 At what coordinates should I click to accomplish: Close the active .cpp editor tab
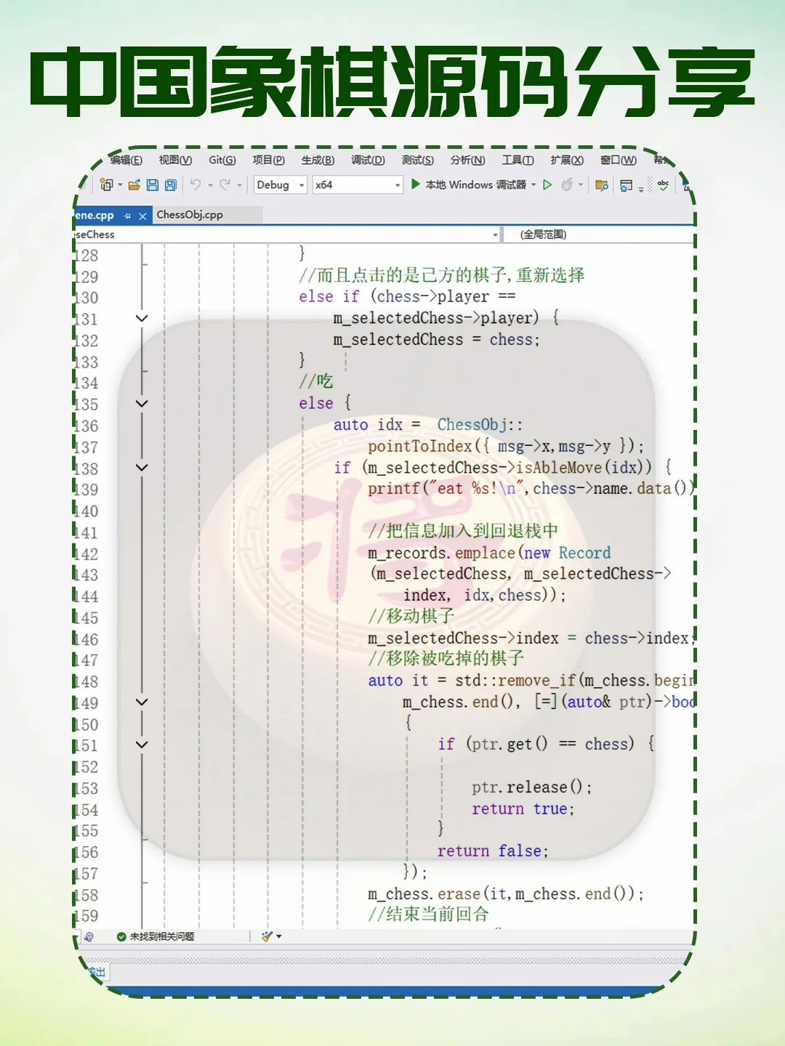pyautogui.click(x=142, y=216)
